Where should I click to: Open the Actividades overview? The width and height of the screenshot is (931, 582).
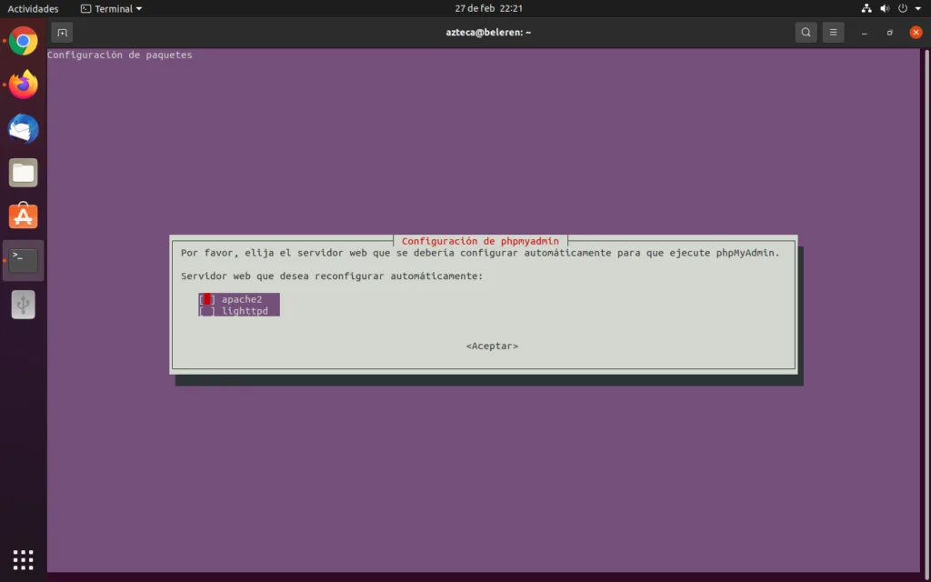(x=33, y=9)
